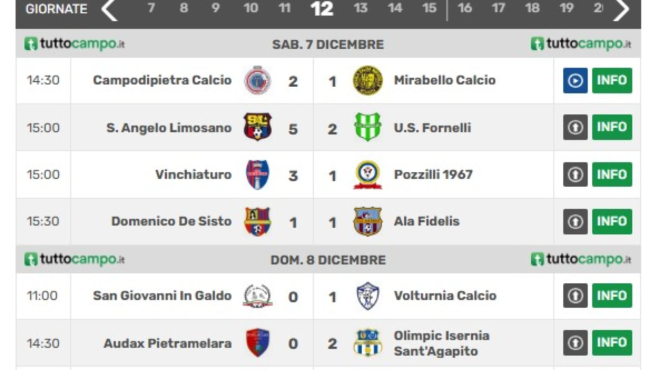Click Pozzilli 1967 team logo
The image size is (659, 370).
click(x=368, y=175)
